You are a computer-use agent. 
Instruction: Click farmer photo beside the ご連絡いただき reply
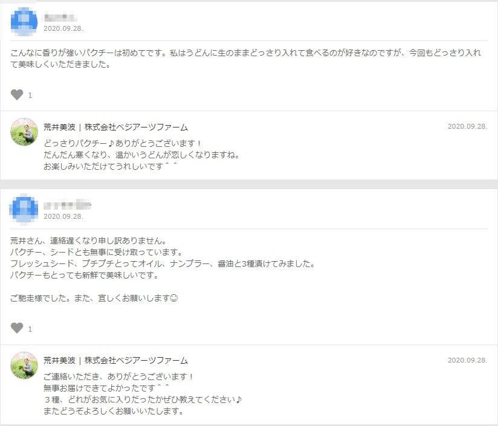24,366
